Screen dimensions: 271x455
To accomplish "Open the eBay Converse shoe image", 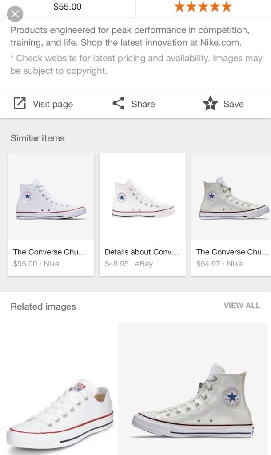I will click(143, 197).
